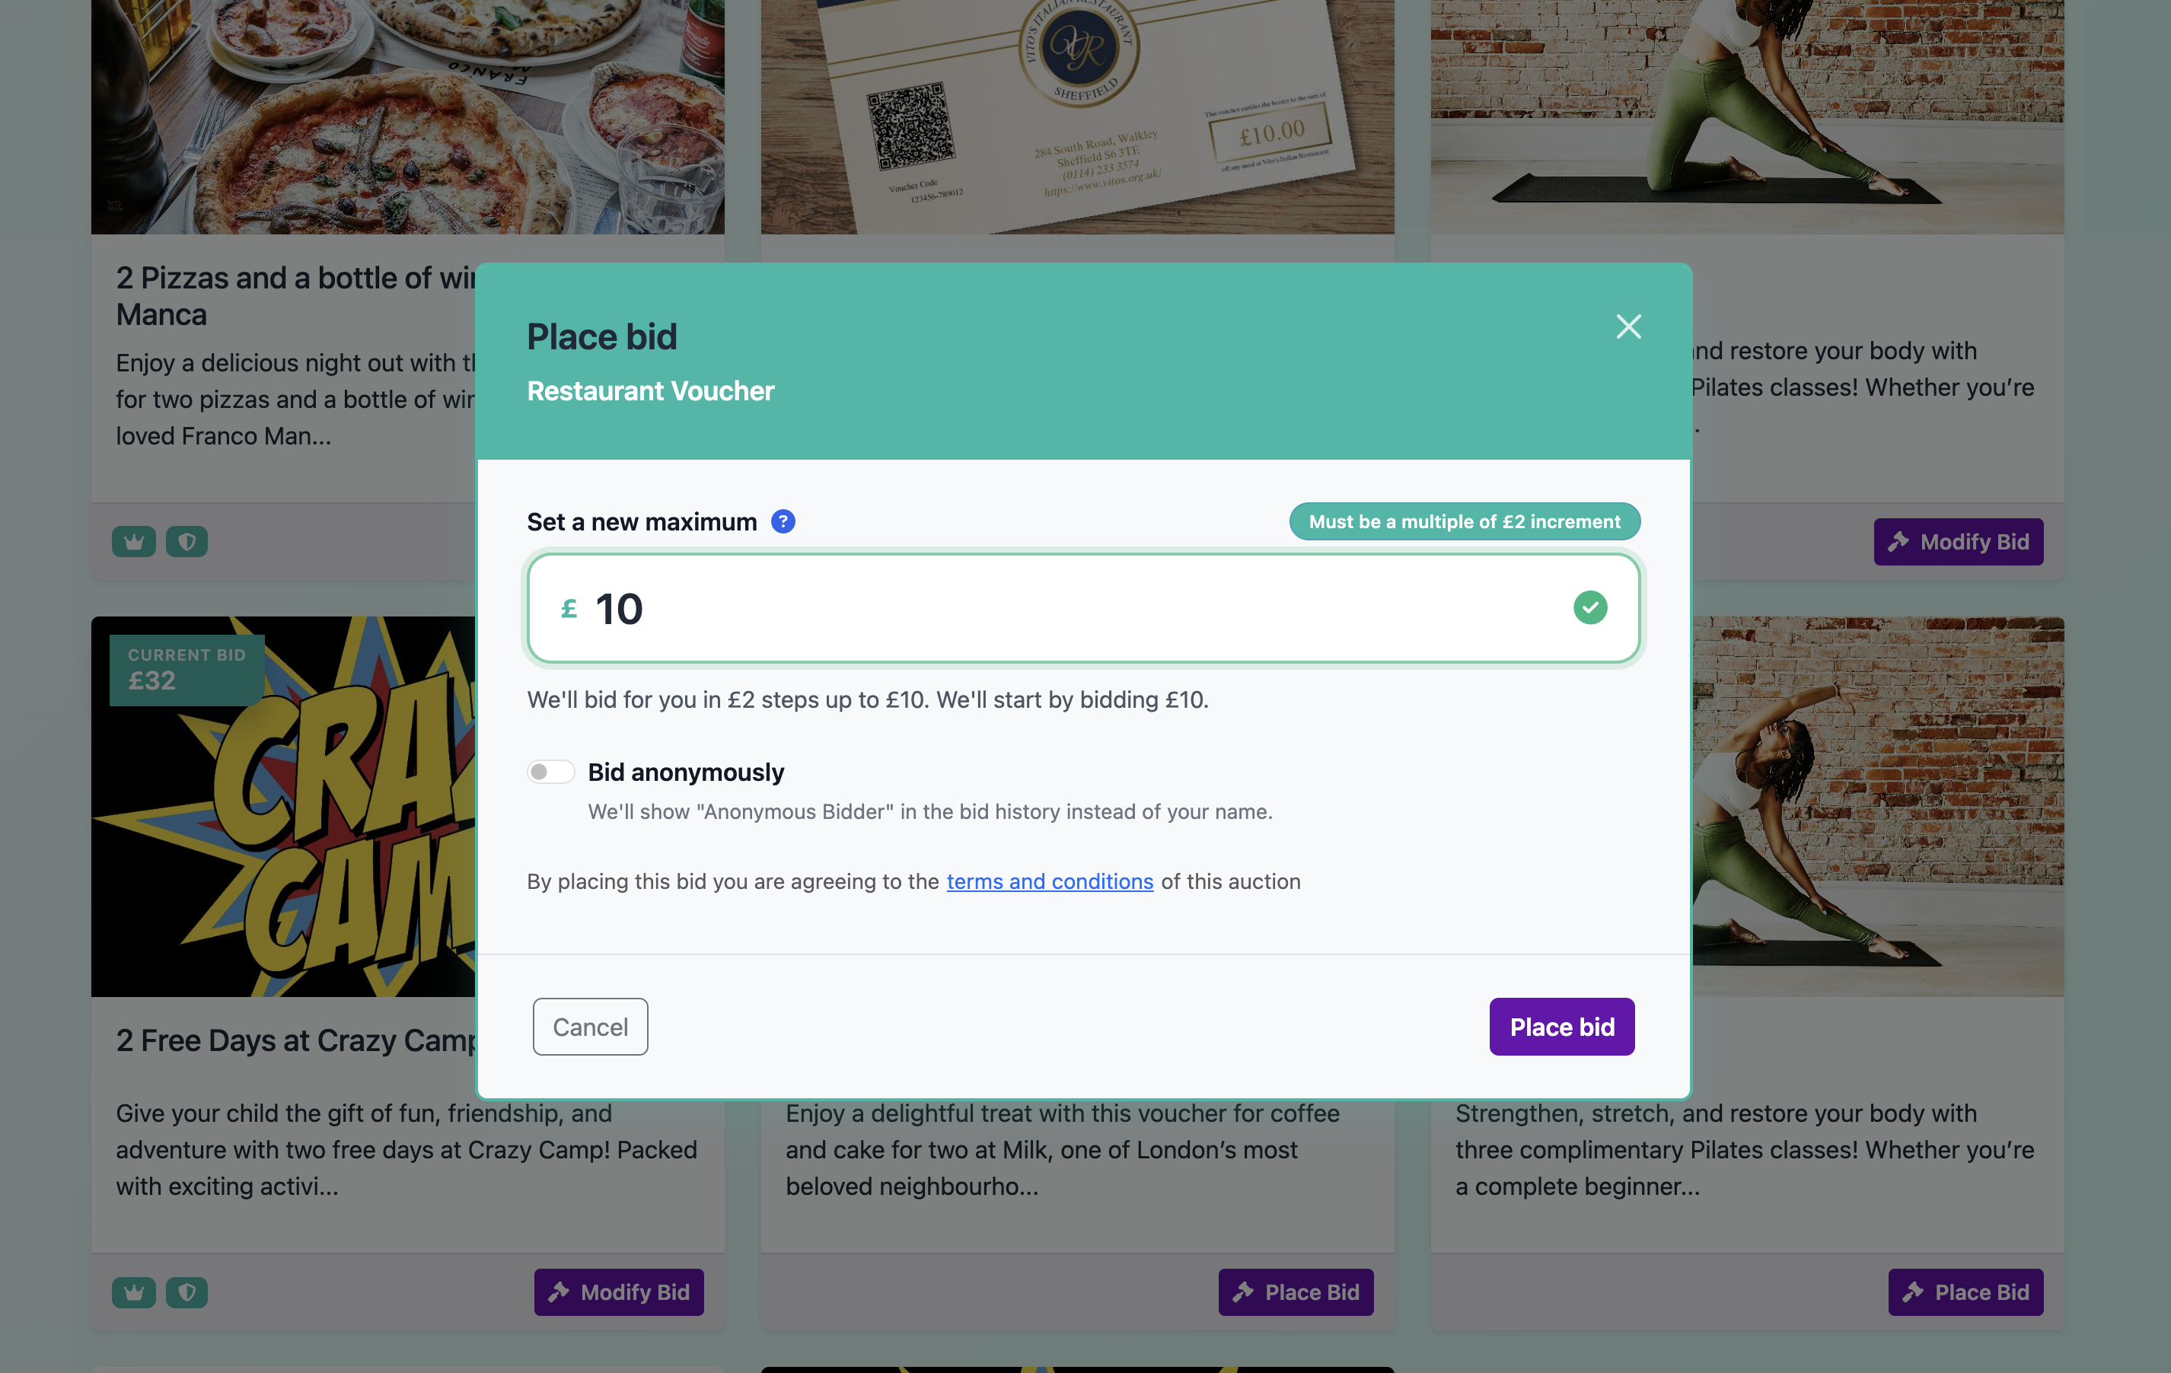Image resolution: width=2171 pixels, height=1373 pixels.
Task: Open the terms and conditions link
Action: [1048, 881]
